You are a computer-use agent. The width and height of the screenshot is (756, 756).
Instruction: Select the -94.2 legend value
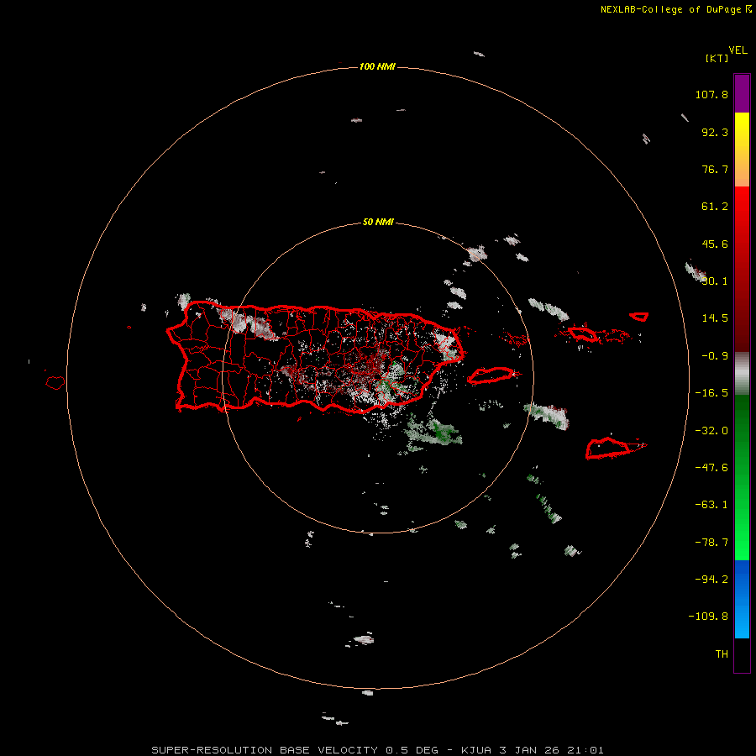[711, 579]
